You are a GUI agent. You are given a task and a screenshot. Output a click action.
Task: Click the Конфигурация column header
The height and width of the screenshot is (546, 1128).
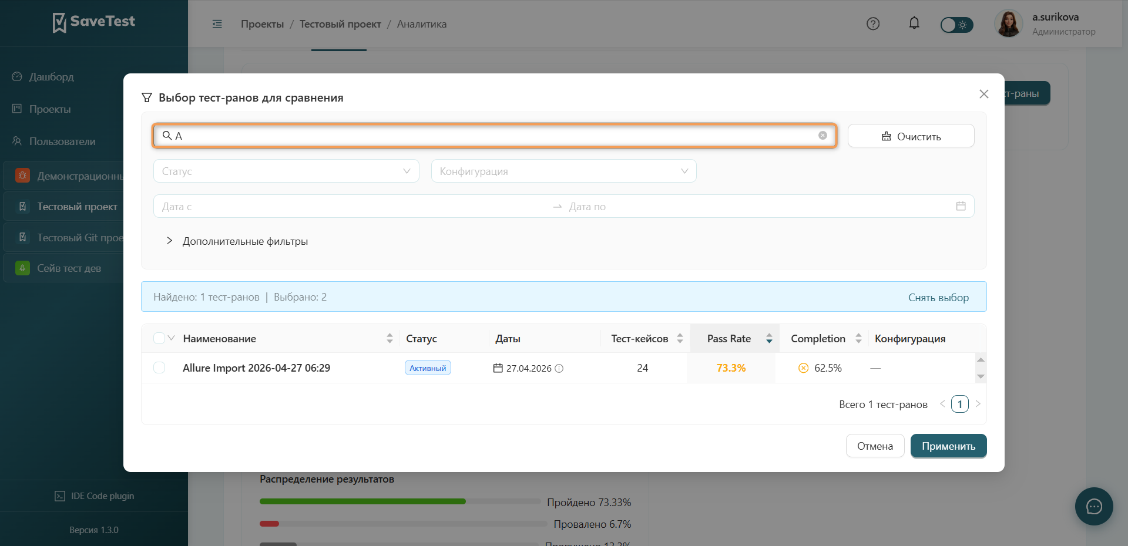910,338
